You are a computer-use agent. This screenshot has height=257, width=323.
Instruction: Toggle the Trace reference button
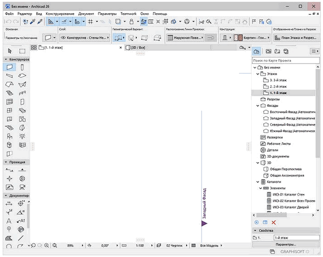click(x=118, y=21)
